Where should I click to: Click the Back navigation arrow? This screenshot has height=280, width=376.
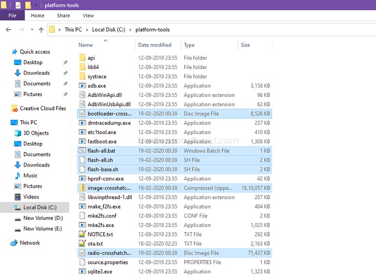pos(9,30)
